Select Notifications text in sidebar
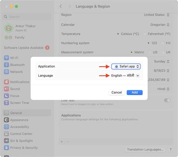Viewport: 178px width, 157px height. 20,82
